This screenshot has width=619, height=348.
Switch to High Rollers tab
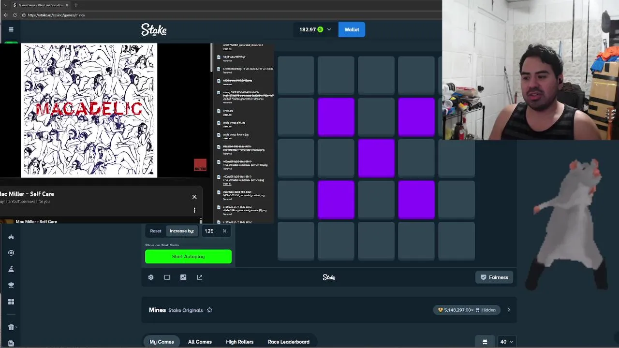pyautogui.click(x=239, y=342)
